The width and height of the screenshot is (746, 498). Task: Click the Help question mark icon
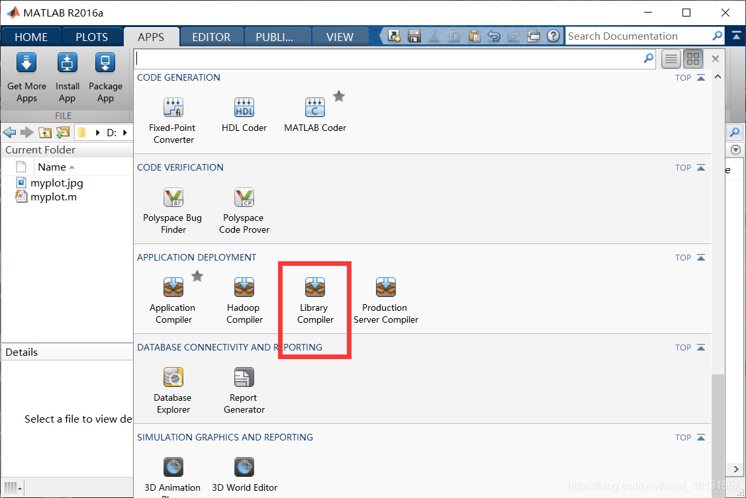point(553,36)
